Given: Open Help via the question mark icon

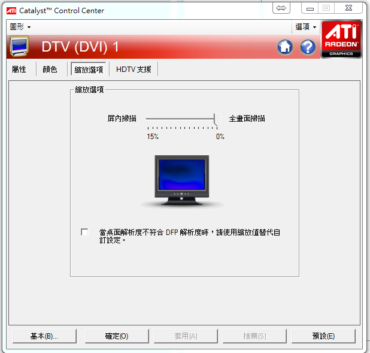Looking at the screenshot, I should pyautogui.click(x=308, y=47).
